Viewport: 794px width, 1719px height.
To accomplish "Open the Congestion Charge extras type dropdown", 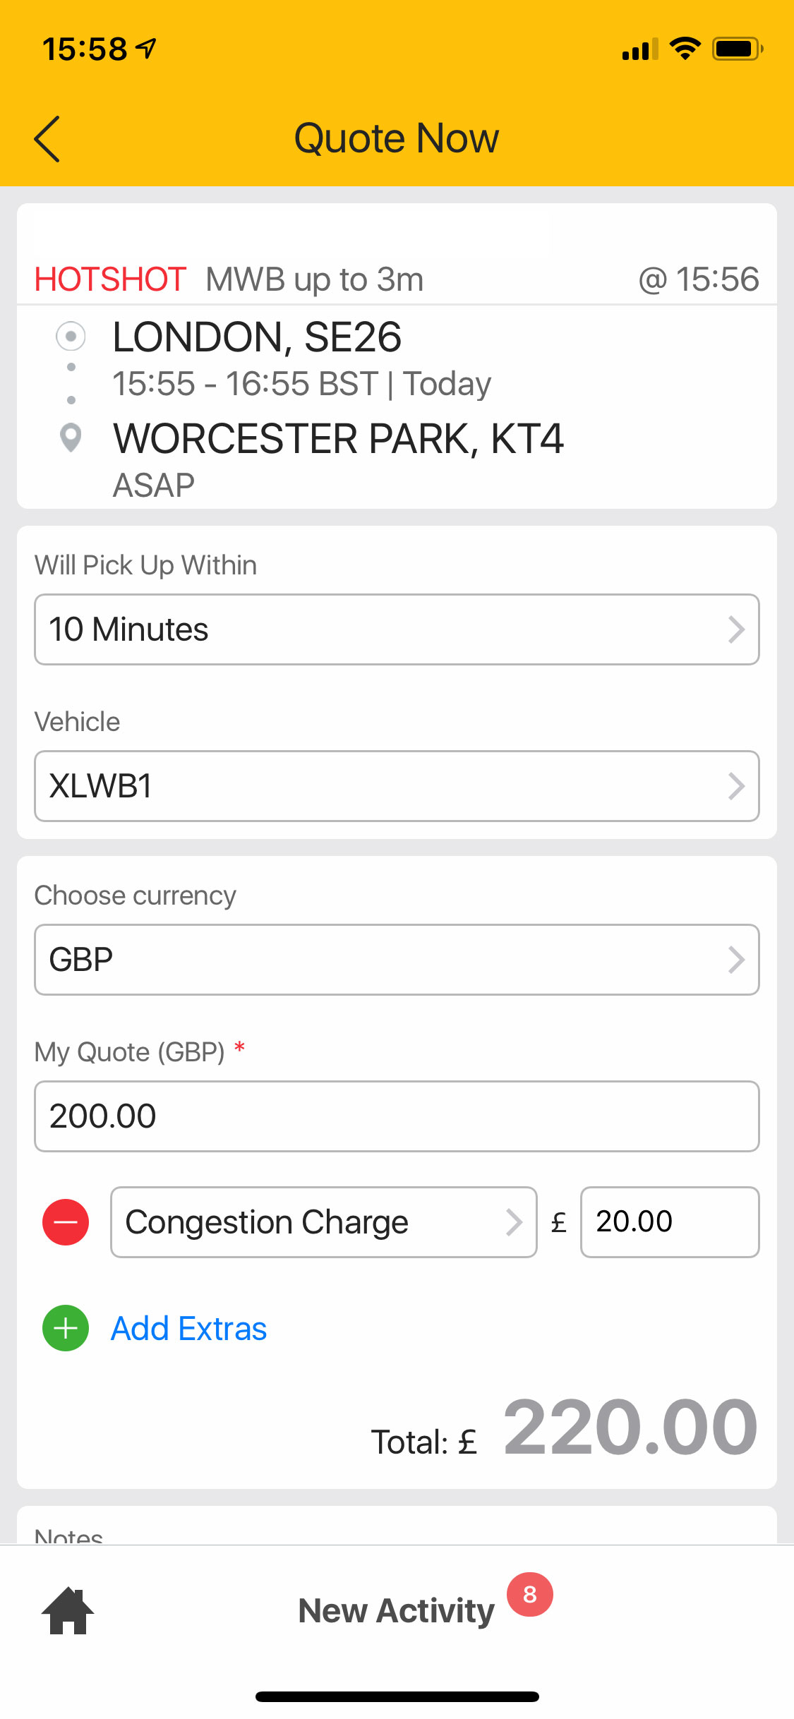I will 323,1222.
